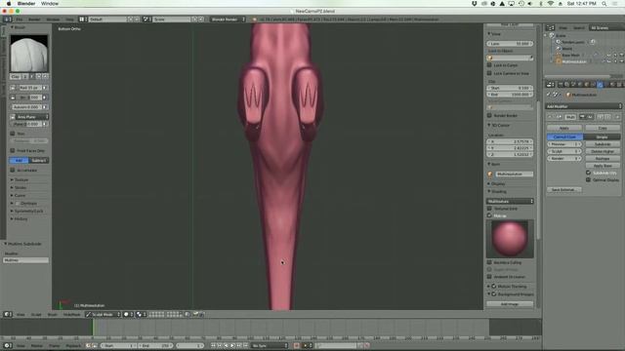Click the info editor type icon
Viewport: 625px width, 351px height.
coord(8,19)
